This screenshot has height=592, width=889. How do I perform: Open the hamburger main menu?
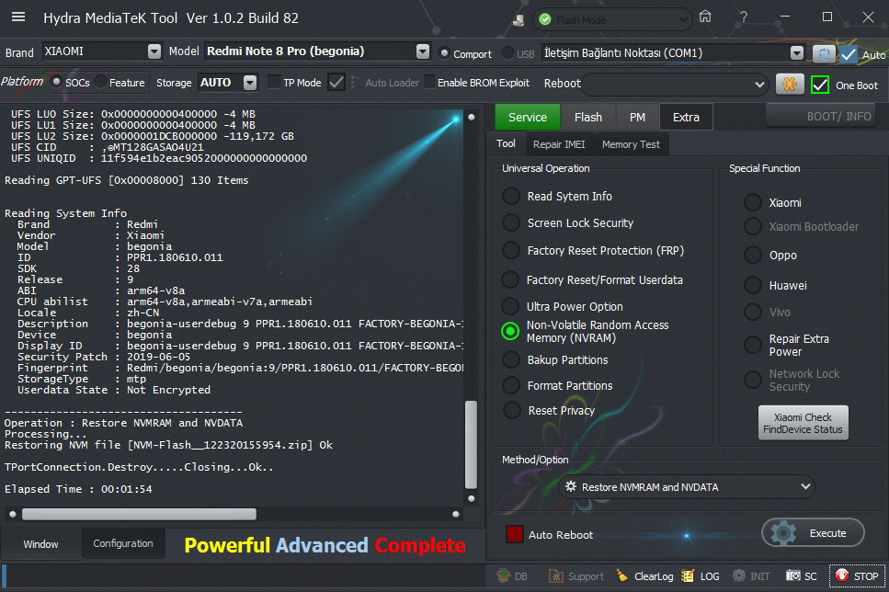coord(18,17)
